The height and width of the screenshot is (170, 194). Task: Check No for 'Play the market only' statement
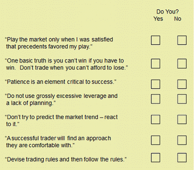pos(182,40)
